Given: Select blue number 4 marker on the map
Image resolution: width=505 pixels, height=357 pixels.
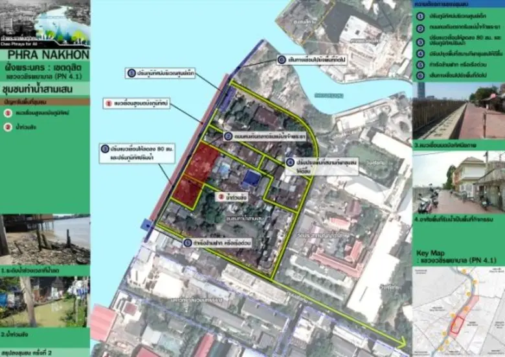Looking at the screenshot, I should point(290,162).
